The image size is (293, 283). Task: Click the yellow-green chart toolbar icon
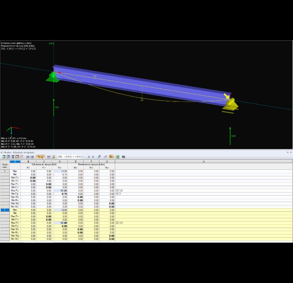[53, 157]
